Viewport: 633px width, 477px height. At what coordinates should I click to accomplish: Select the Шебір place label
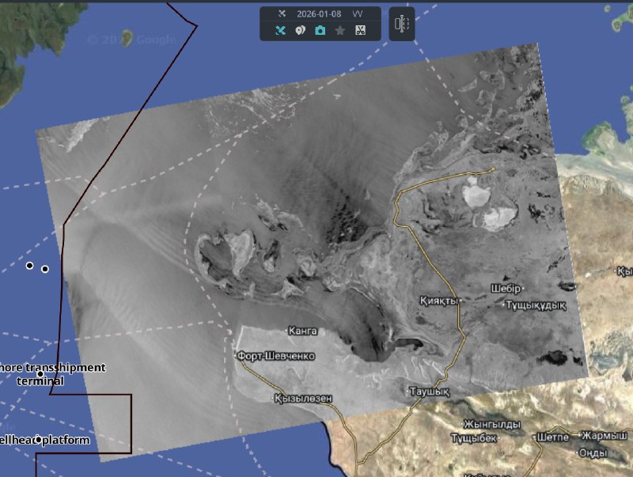click(506, 288)
